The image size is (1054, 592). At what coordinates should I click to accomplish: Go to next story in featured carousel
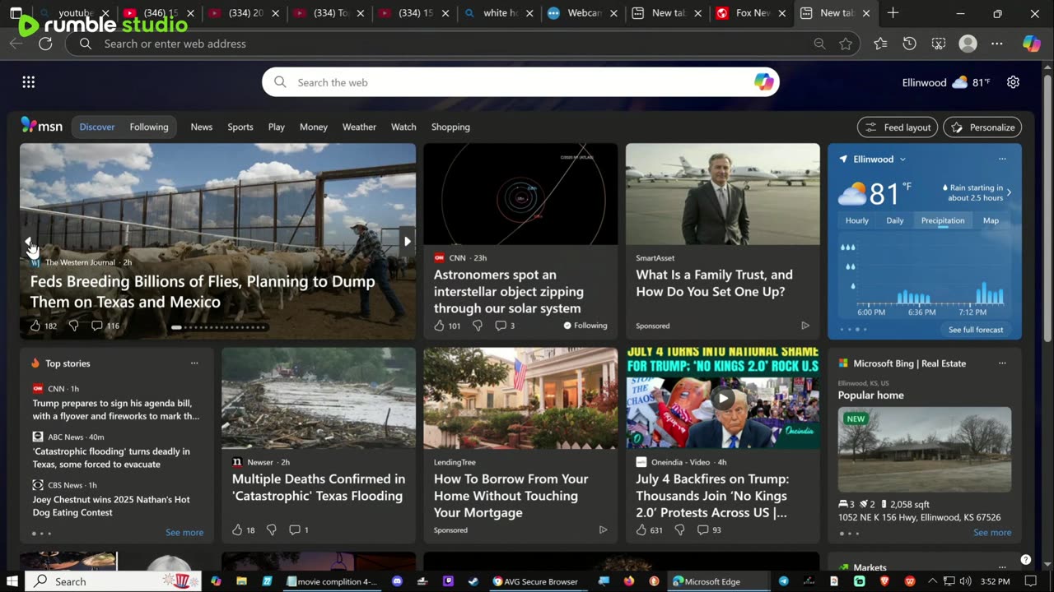pos(407,241)
